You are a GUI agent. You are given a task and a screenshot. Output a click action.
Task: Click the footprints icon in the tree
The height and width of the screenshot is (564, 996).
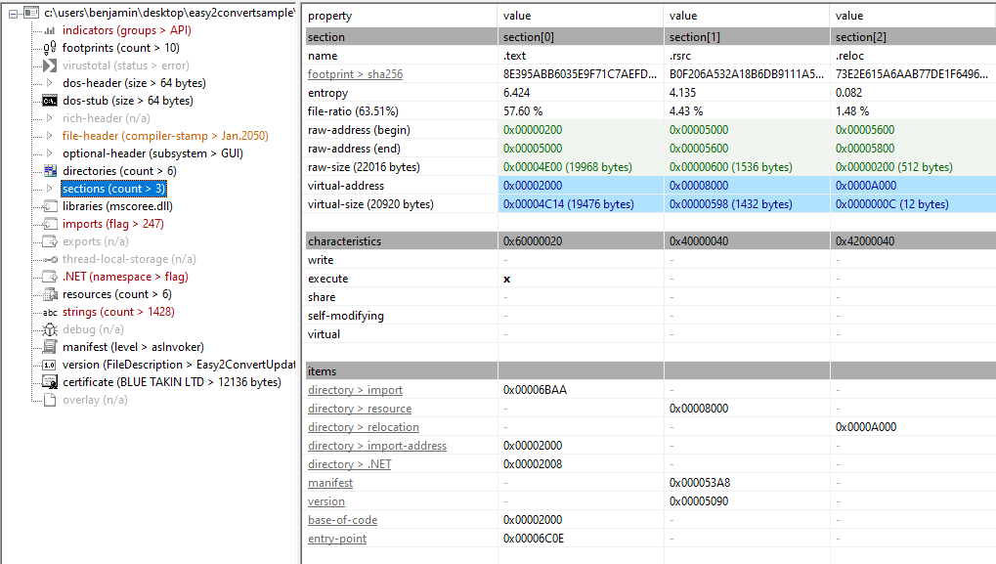[50, 48]
